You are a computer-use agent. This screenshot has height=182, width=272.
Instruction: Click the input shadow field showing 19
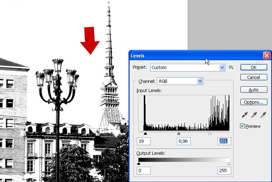pos(143,141)
